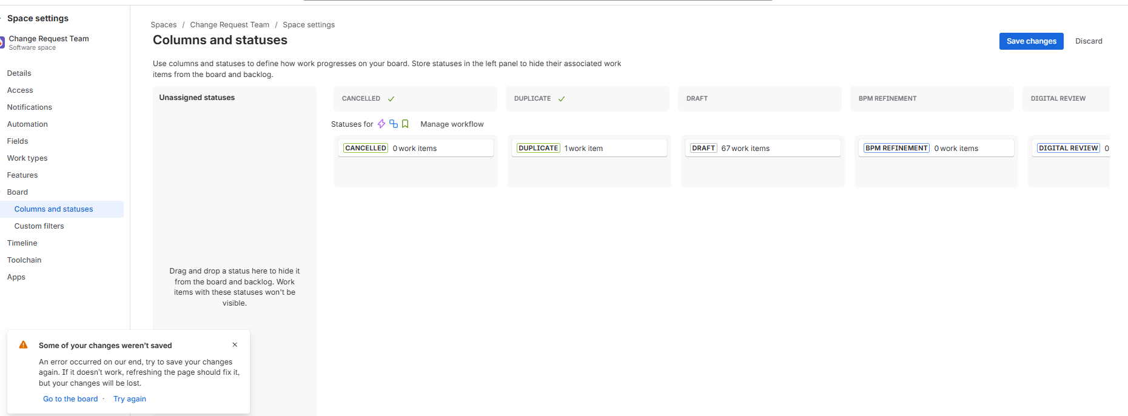Save changes to columns and statuses
Viewport: 1128px width, 416px height.
coord(1031,41)
